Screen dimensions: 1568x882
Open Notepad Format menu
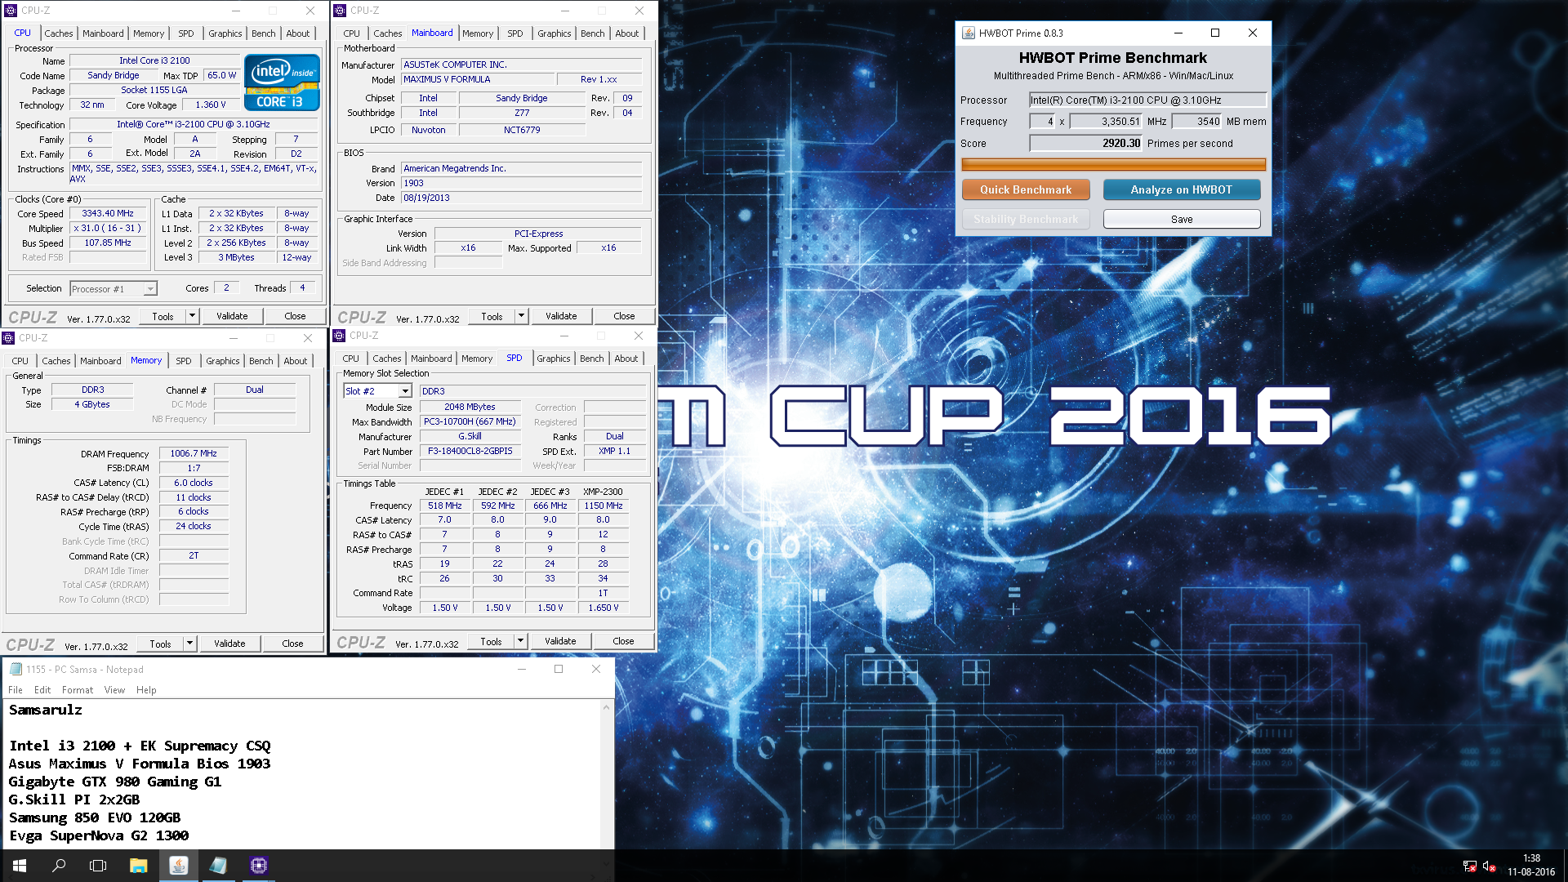(78, 690)
